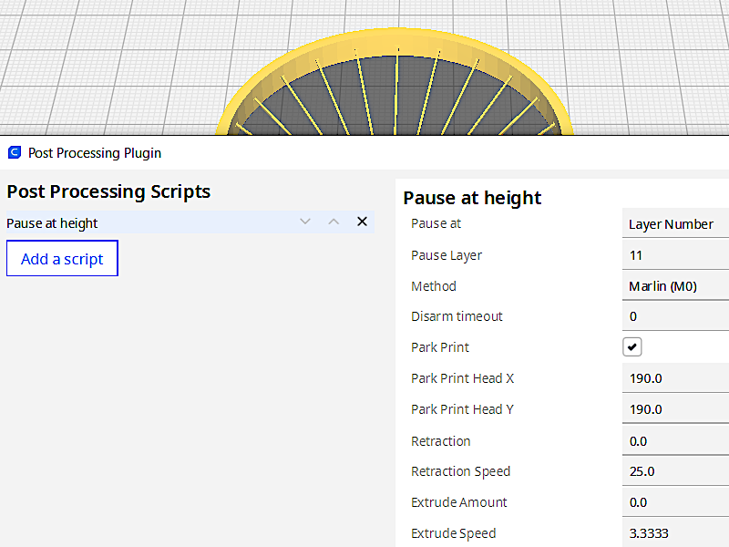Click the Cura logo in the dialog title
This screenshot has width=729, height=547.
click(15, 152)
